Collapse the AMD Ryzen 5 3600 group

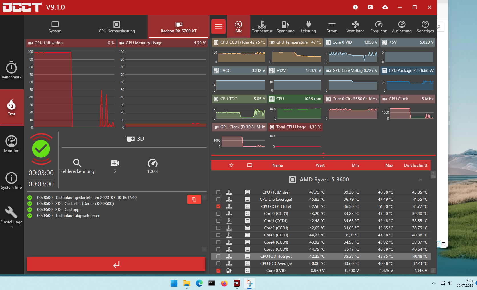coord(420,180)
